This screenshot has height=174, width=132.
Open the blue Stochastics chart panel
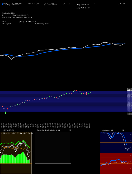point(116,142)
